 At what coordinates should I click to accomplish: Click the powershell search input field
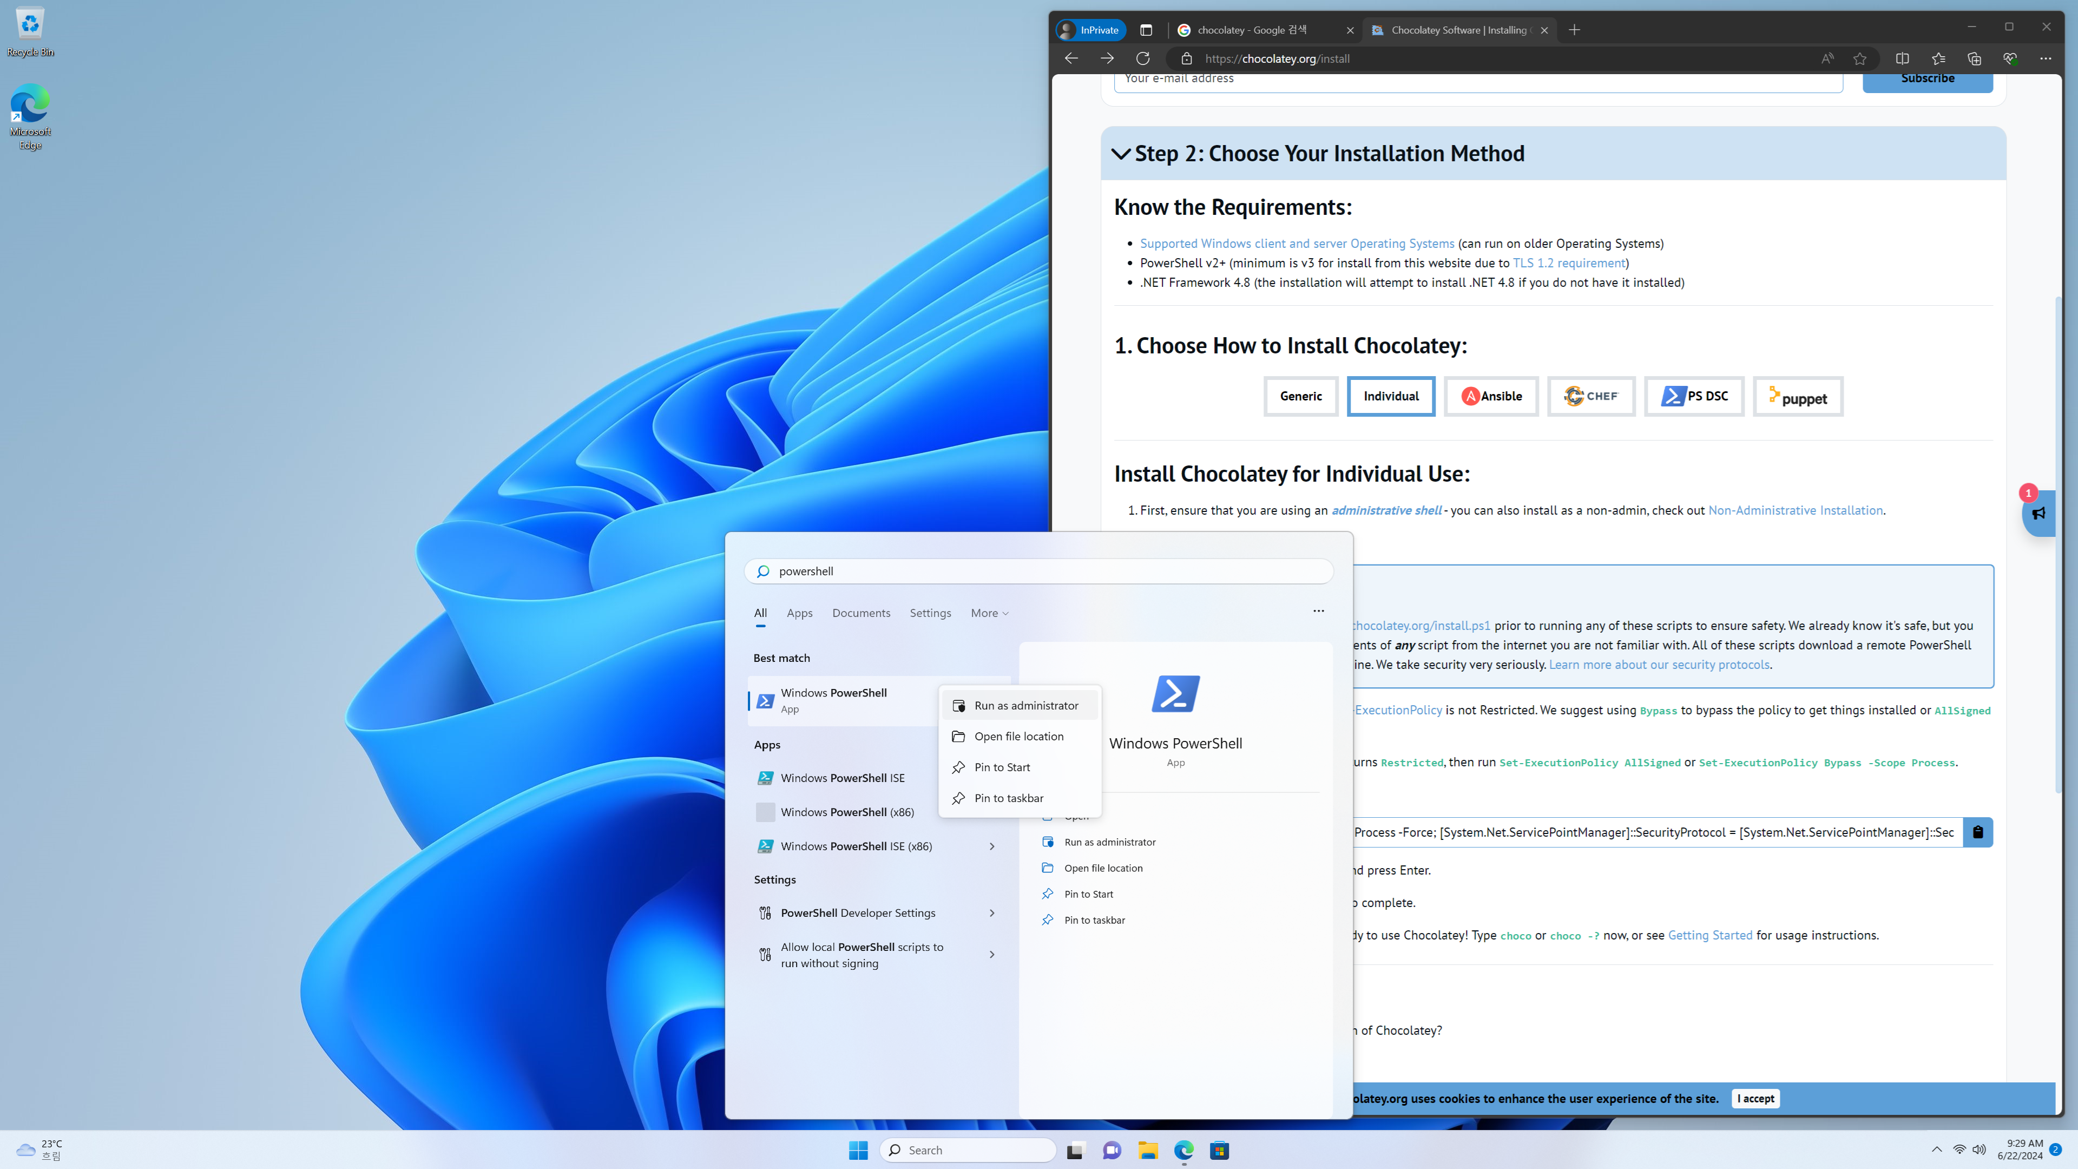pyautogui.click(x=1041, y=571)
